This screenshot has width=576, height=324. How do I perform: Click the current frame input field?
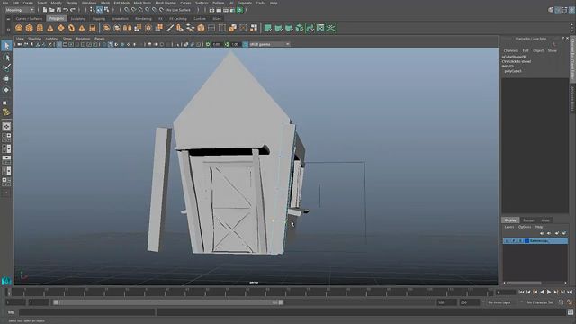(x=506, y=292)
